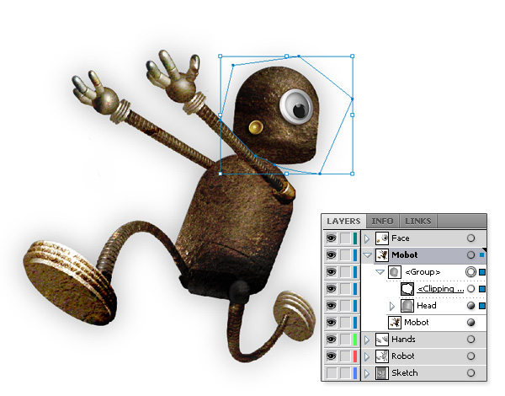Collapse the <Group> item
505x396 pixels.
point(380,272)
